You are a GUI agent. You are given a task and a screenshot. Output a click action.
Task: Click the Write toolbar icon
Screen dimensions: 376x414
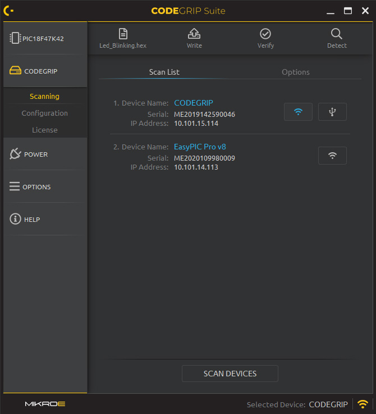click(194, 34)
